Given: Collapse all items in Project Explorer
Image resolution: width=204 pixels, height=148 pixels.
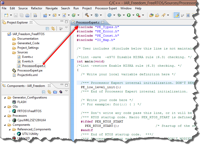Looking at the screenshot, I should [x=47, y=29].
